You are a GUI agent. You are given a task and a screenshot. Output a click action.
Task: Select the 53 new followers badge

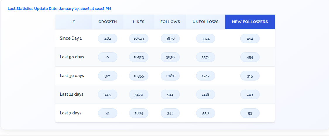[250, 113]
